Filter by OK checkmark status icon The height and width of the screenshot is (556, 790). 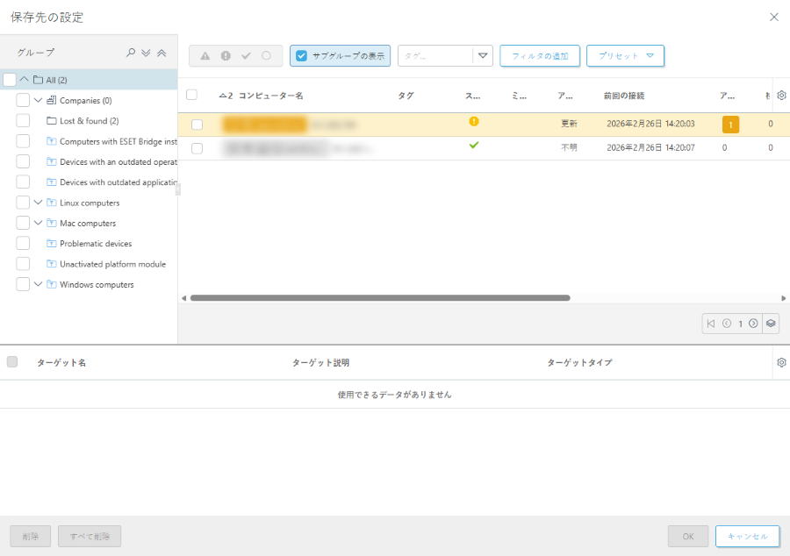246,56
